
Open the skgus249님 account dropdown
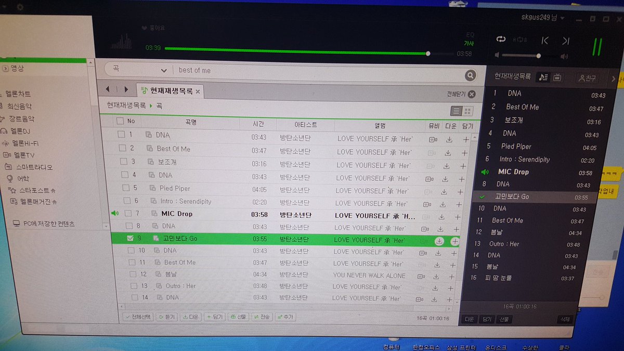pyautogui.click(x=543, y=17)
